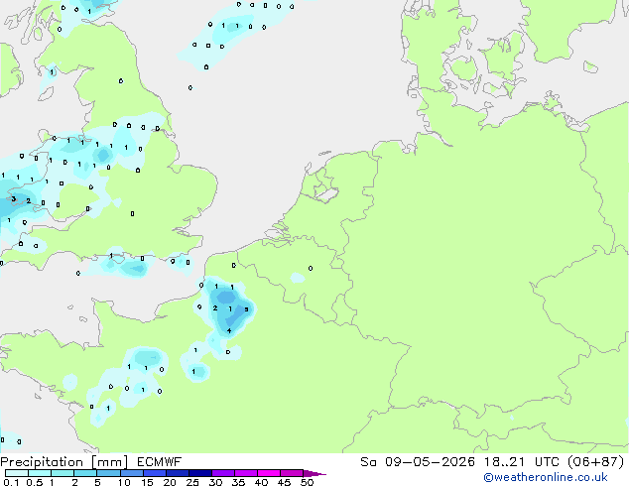Select the 40 mm magenta legend swatch
629x486 pixels.
(269, 473)
